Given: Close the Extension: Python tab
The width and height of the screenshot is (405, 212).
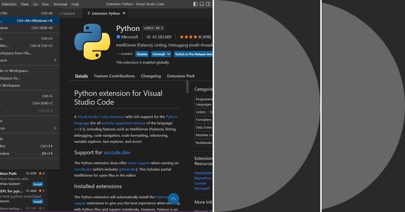Looking at the screenshot, I should [124, 13].
